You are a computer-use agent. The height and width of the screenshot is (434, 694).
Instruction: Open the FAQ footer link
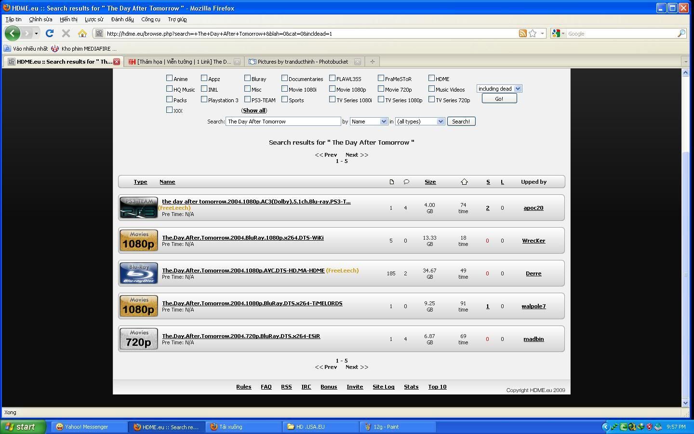[x=266, y=387]
